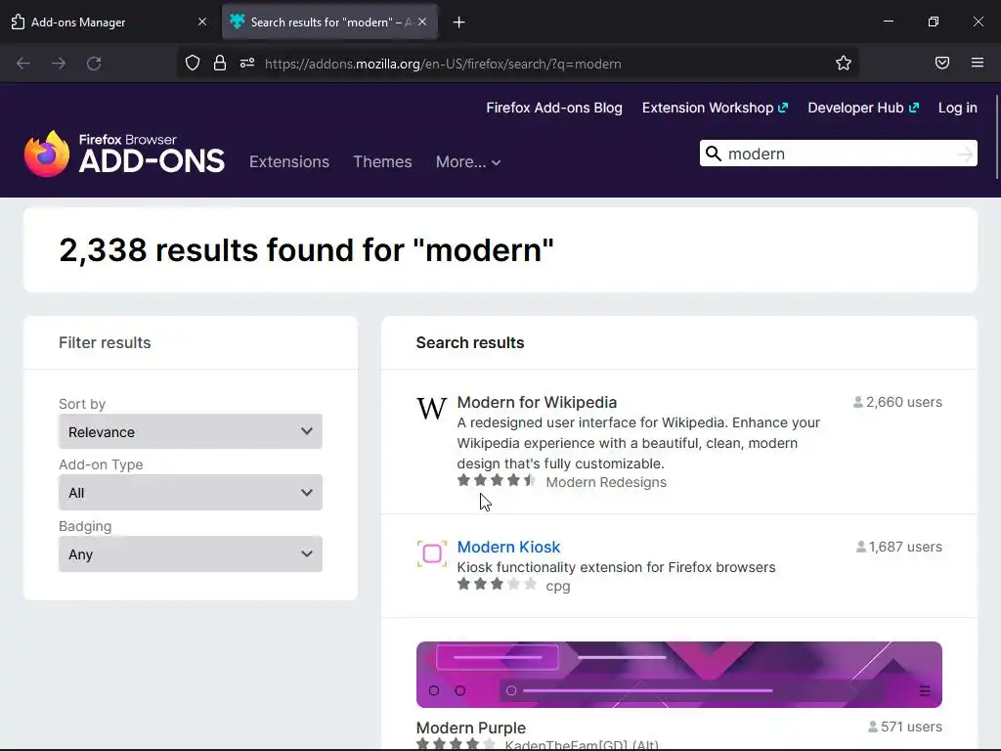This screenshot has height=751, width=1001.
Task: Click the 2,660 users count
Action: (897, 402)
